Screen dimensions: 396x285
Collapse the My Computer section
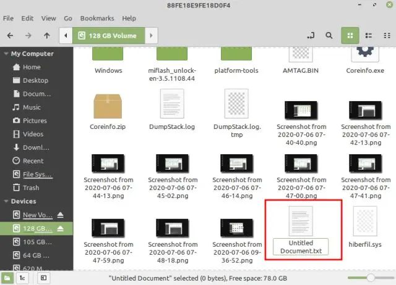coord(6,54)
